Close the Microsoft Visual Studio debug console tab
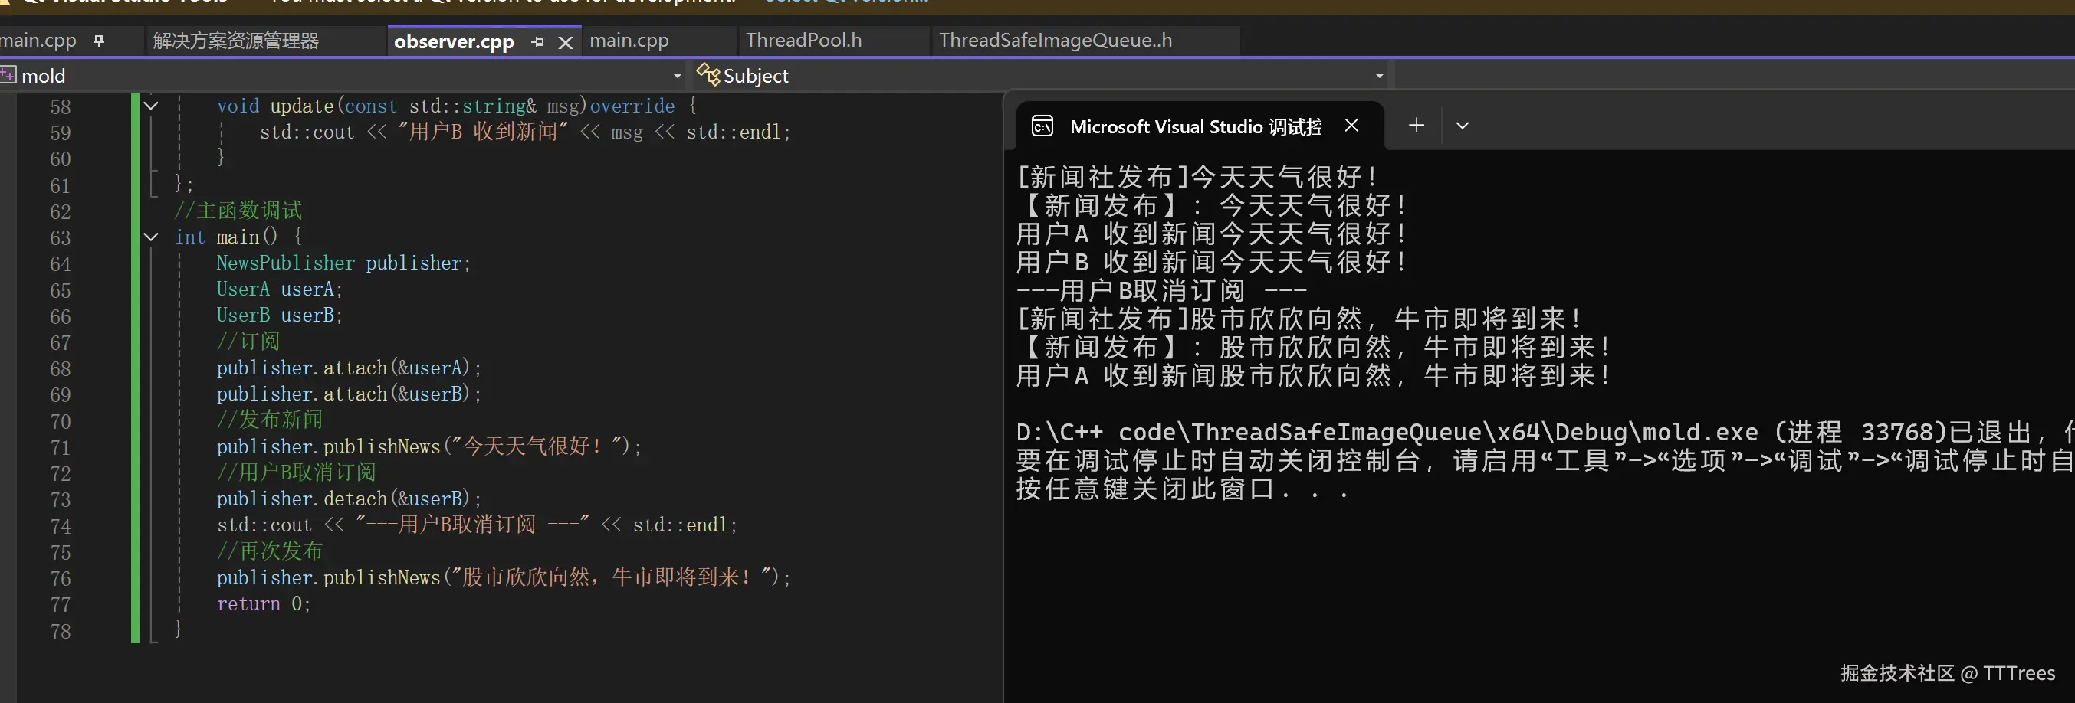 pos(1351,126)
